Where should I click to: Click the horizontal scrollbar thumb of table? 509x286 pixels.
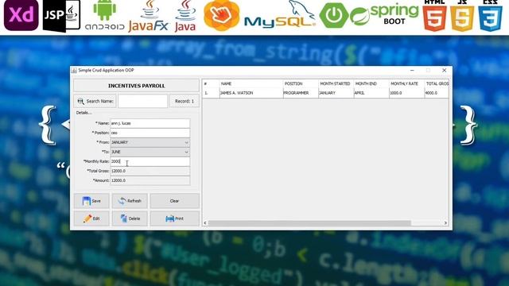(x=309, y=222)
